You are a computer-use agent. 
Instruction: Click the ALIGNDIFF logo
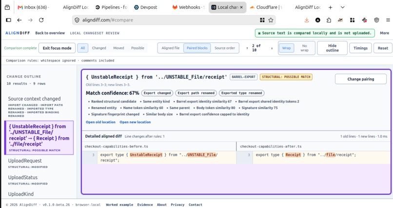click(x=18, y=33)
